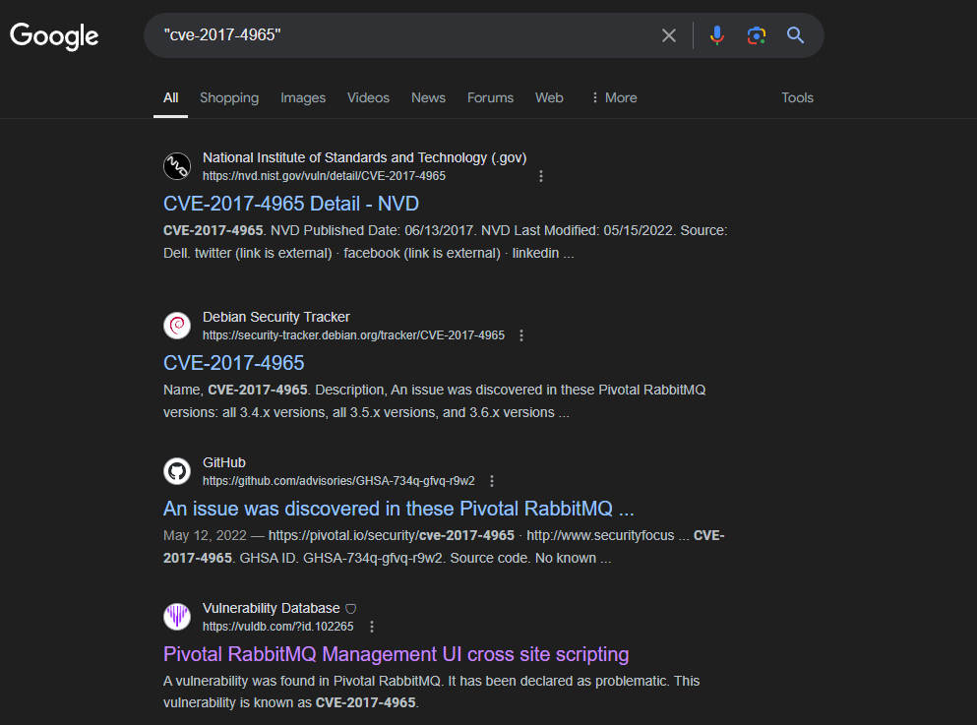Select the All results tab
Image resolution: width=977 pixels, height=725 pixels.
(x=171, y=97)
